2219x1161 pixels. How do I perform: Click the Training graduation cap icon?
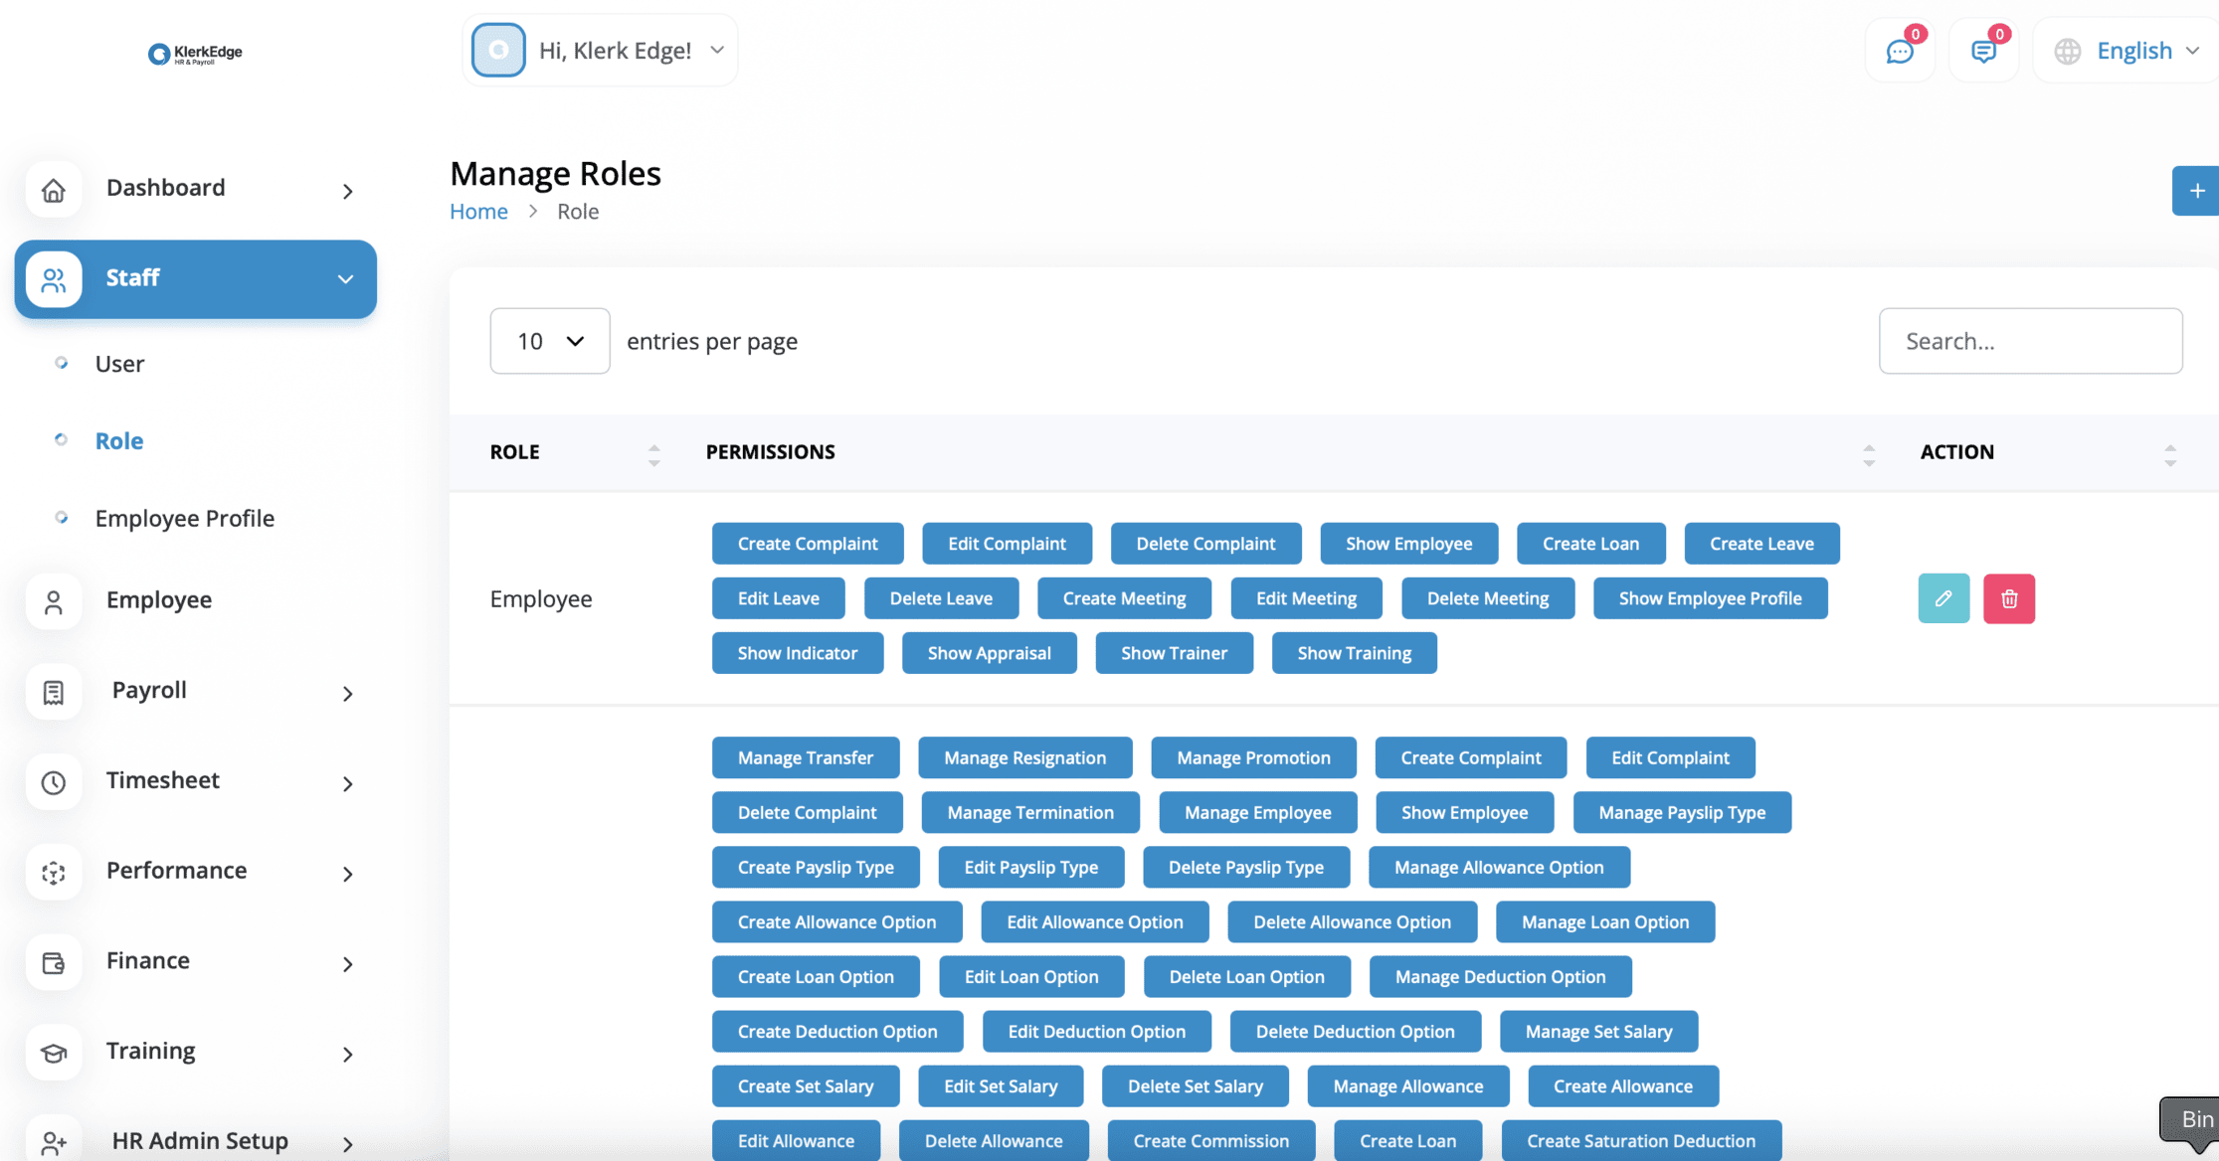tap(54, 1053)
